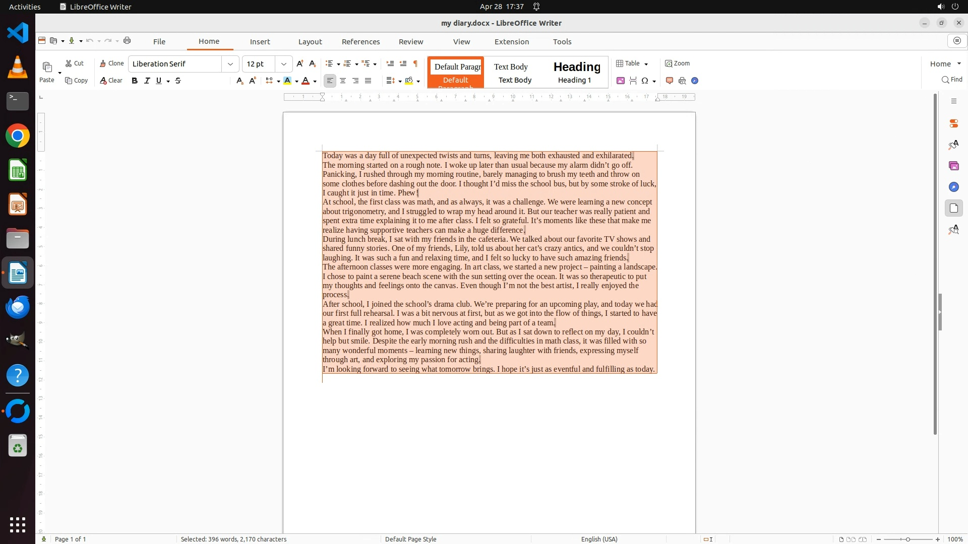The height and width of the screenshot is (544, 968).
Task: Open the sidebar Gallery panel
Action: point(953,166)
